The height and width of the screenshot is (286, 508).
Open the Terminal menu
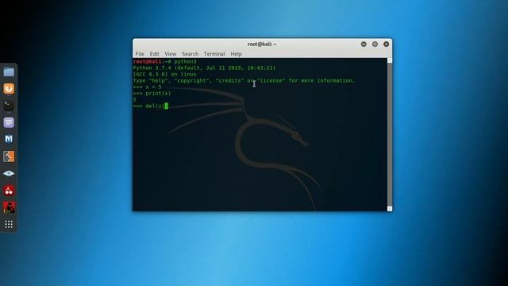pos(214,54)
